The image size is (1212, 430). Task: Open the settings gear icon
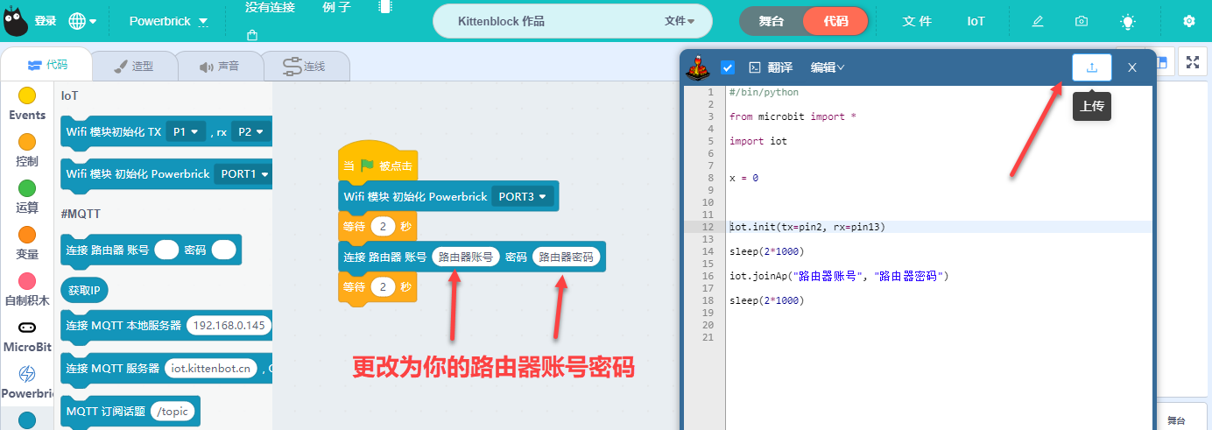1188,21
